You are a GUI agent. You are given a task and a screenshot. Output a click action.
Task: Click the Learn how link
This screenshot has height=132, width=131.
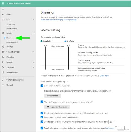point(104,76)
